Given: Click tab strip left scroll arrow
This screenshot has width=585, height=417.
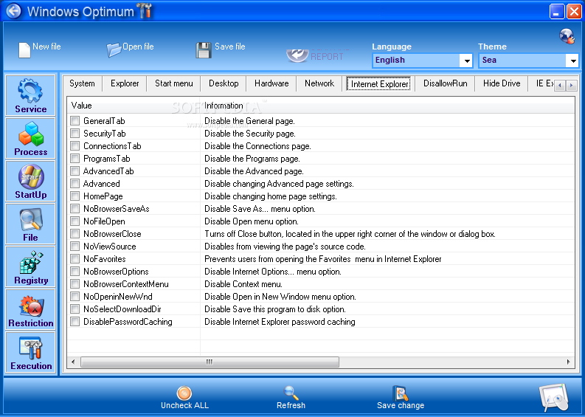Looking at the screenshot, I should pos(560,86).
